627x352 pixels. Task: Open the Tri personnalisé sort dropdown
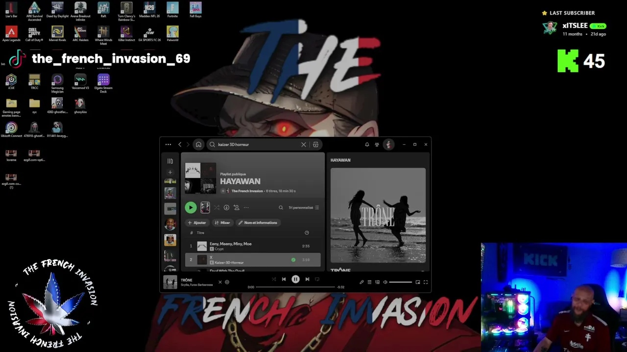point(304,208)
